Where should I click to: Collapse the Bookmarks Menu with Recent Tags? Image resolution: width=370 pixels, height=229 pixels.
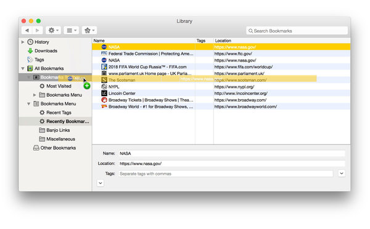click(x=29, y=103)
